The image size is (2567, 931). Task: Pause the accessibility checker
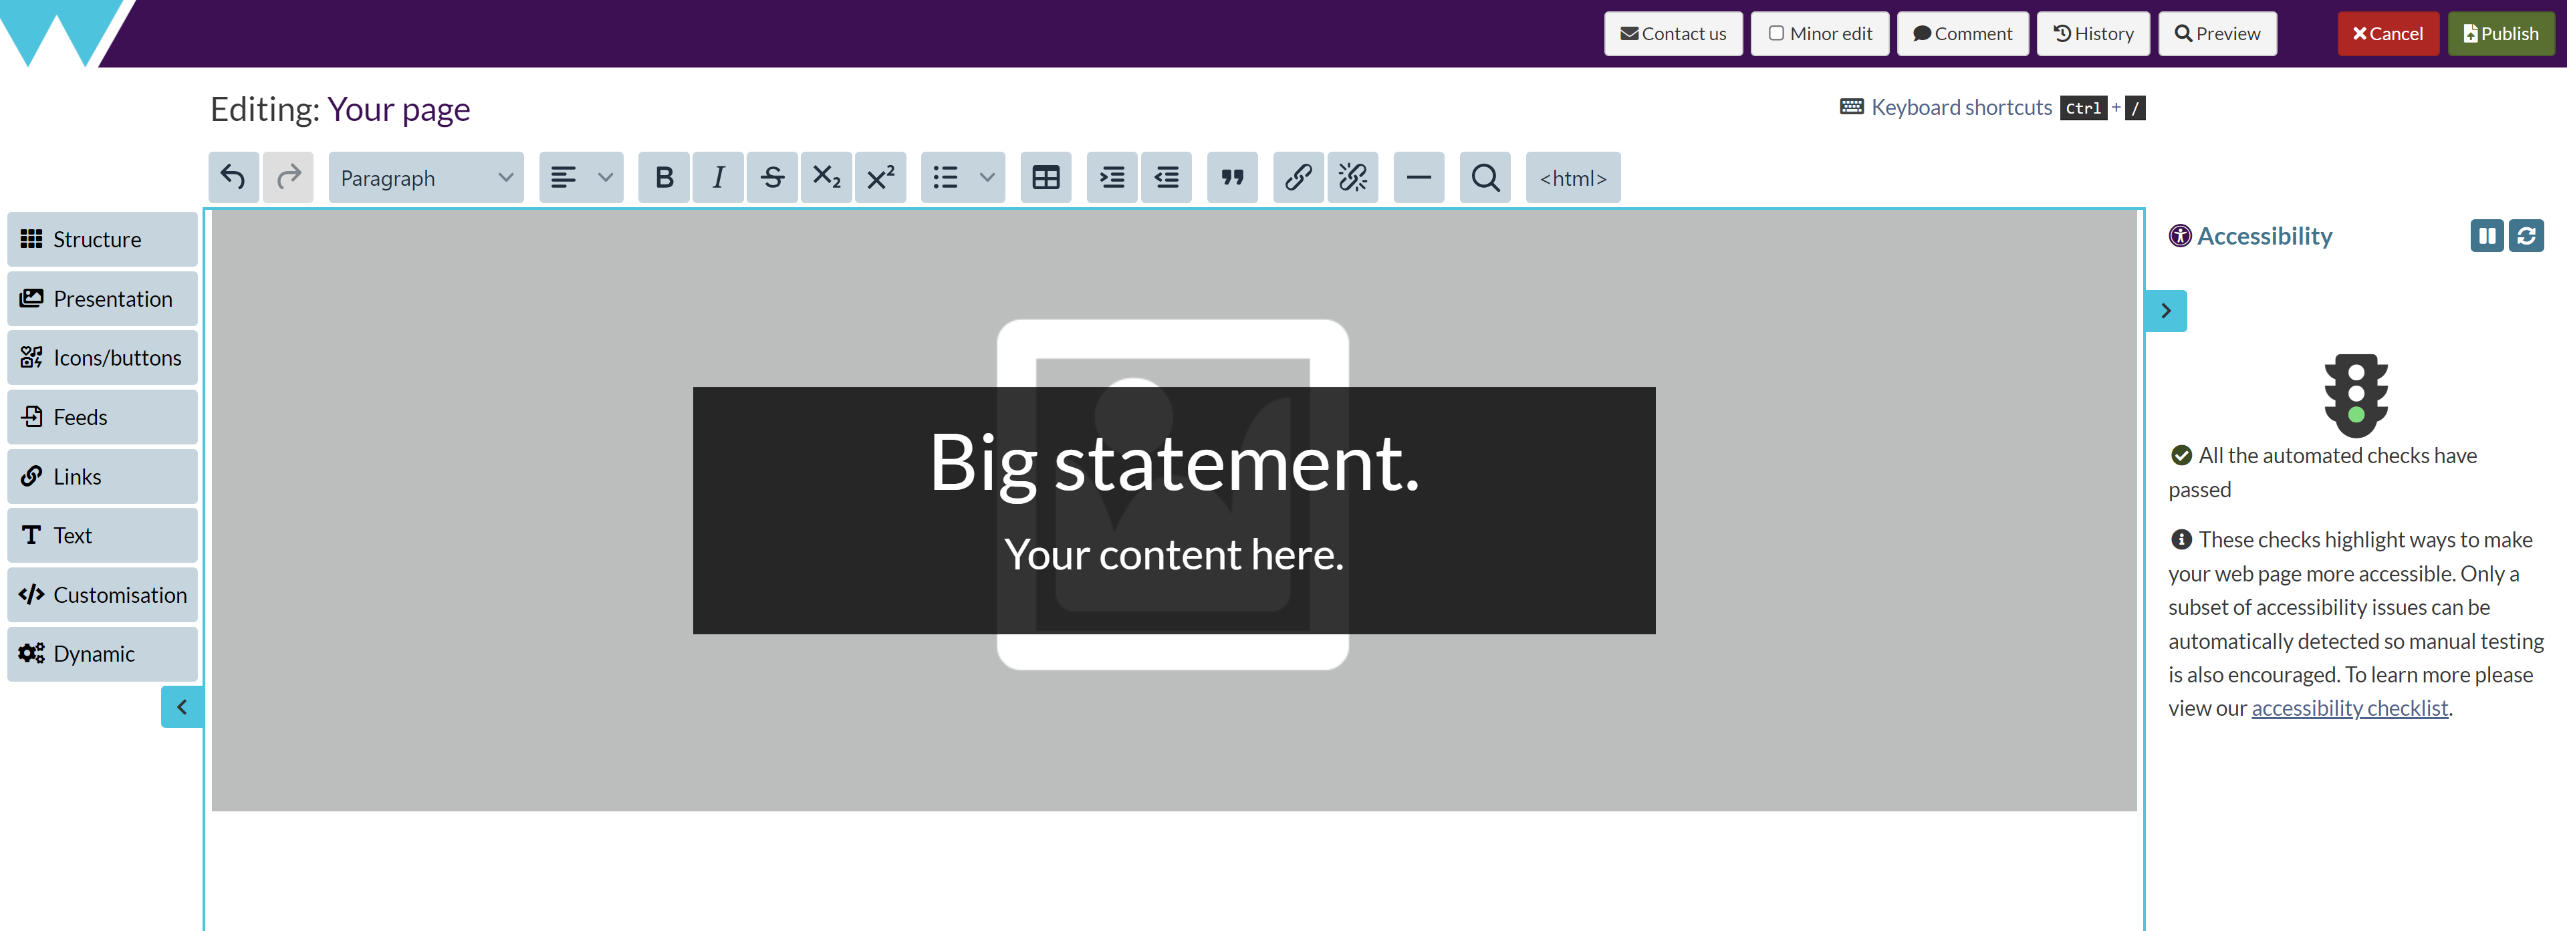coord(2486,235)
